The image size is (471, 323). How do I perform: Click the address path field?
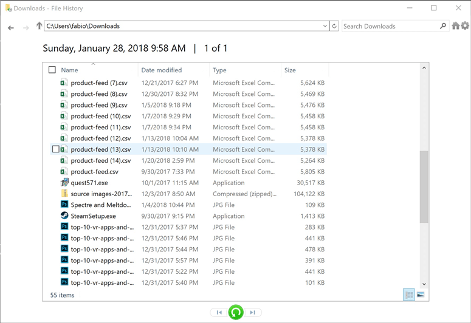(183, 26)
